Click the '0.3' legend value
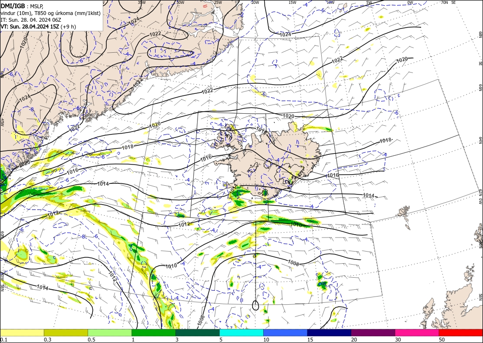The width and height of the screenshot is (483, 343). (47, 340)
